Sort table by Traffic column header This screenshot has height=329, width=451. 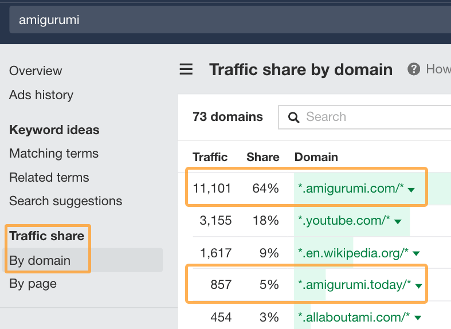(x=210, y=157)
